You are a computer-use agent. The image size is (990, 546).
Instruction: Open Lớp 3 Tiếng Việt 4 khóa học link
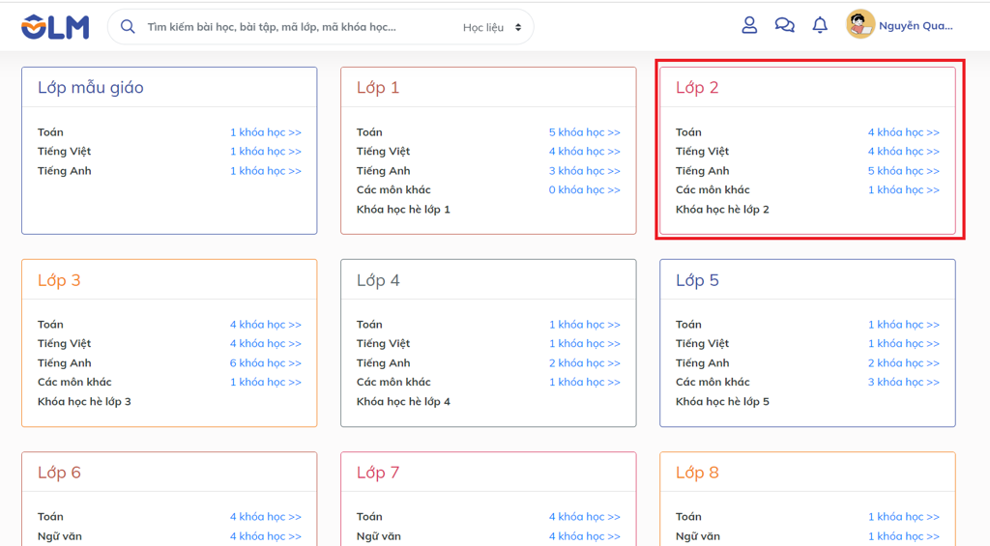[265, 343]
